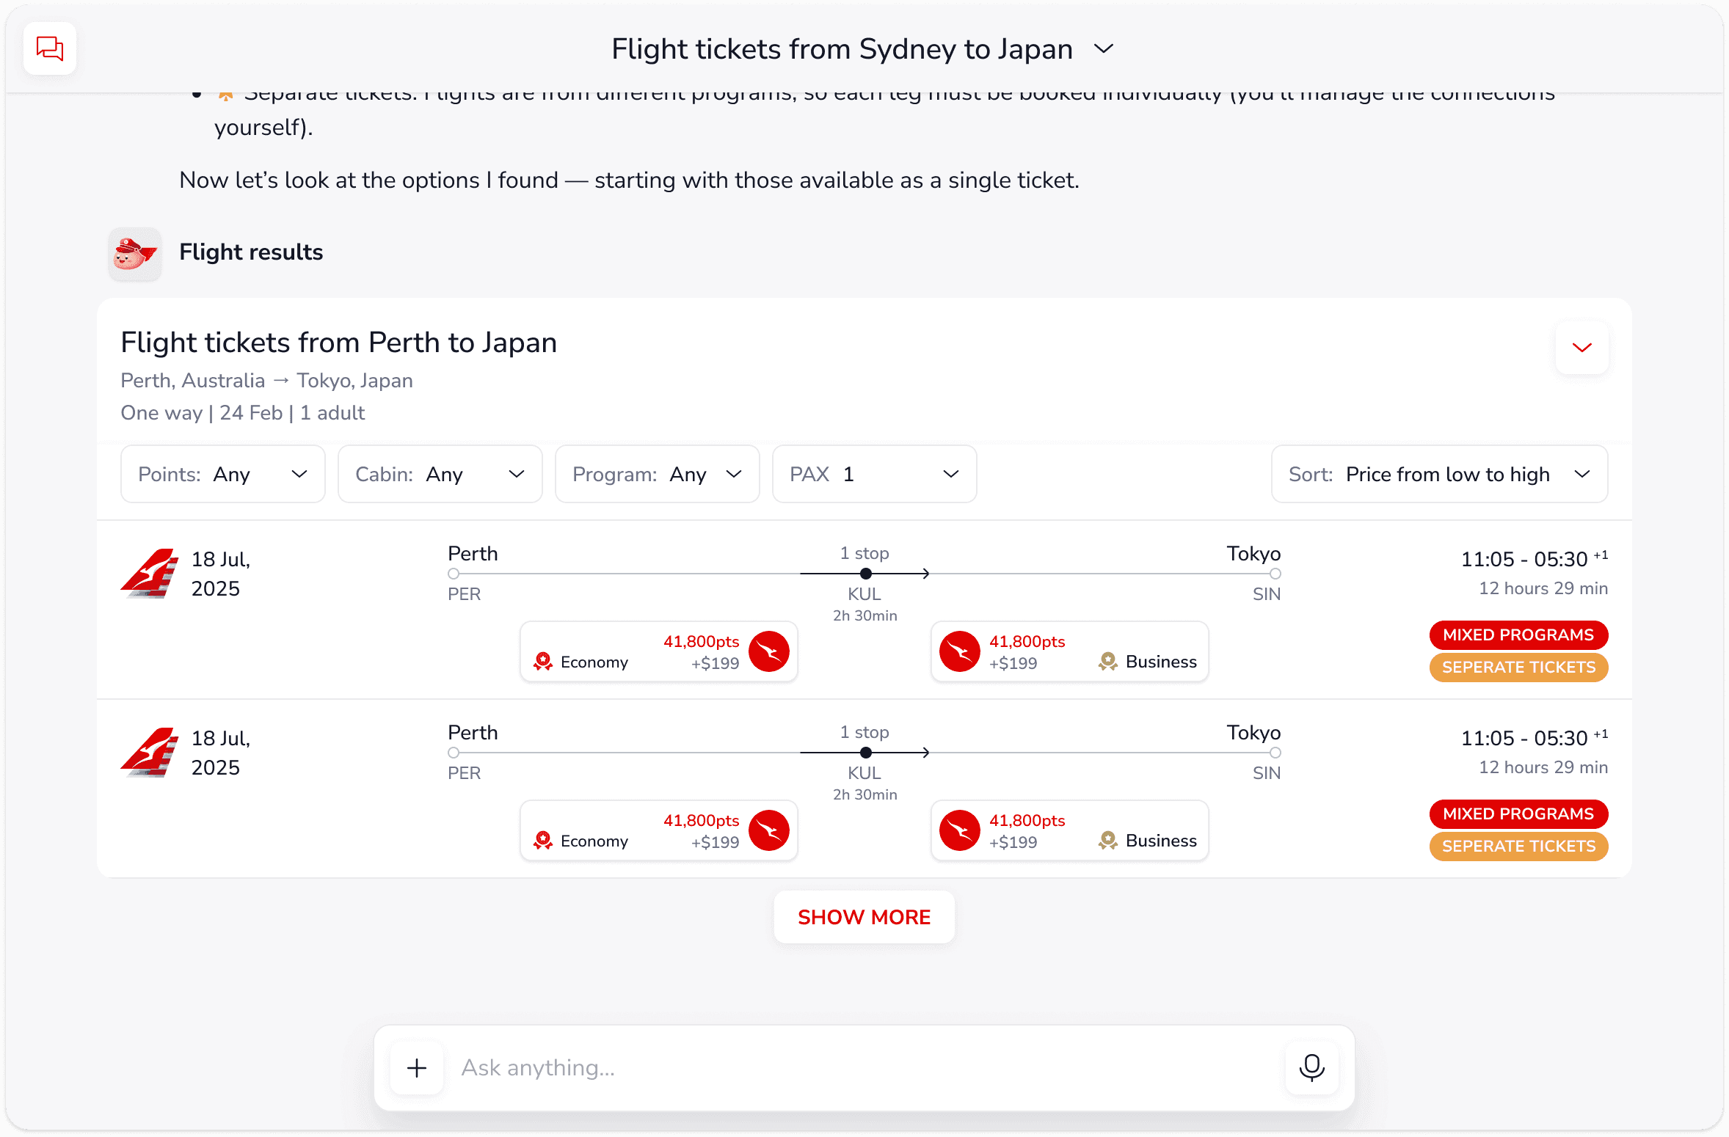Click the Ask anything input field
Screen dimensions: 1729x1137
click(x=866, y=1067)
